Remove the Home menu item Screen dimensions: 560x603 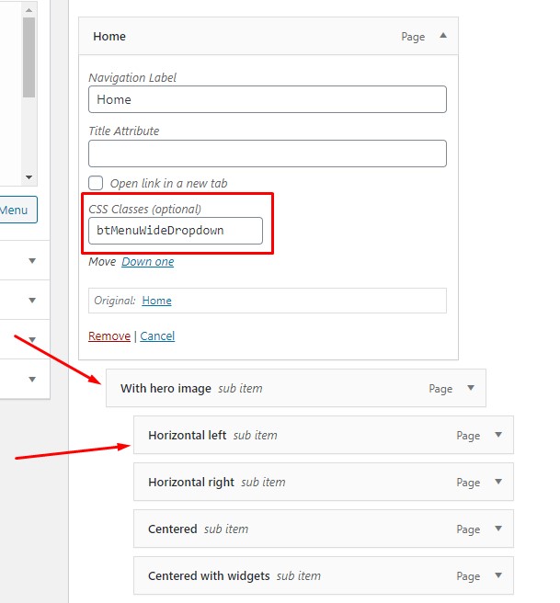109,336
